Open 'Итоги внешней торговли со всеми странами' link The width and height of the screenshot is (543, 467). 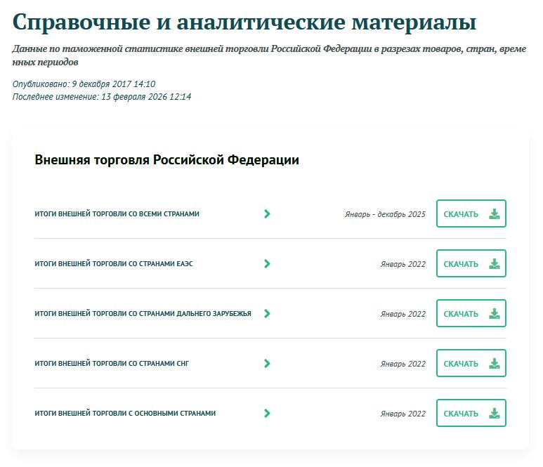tap(117, 214)
